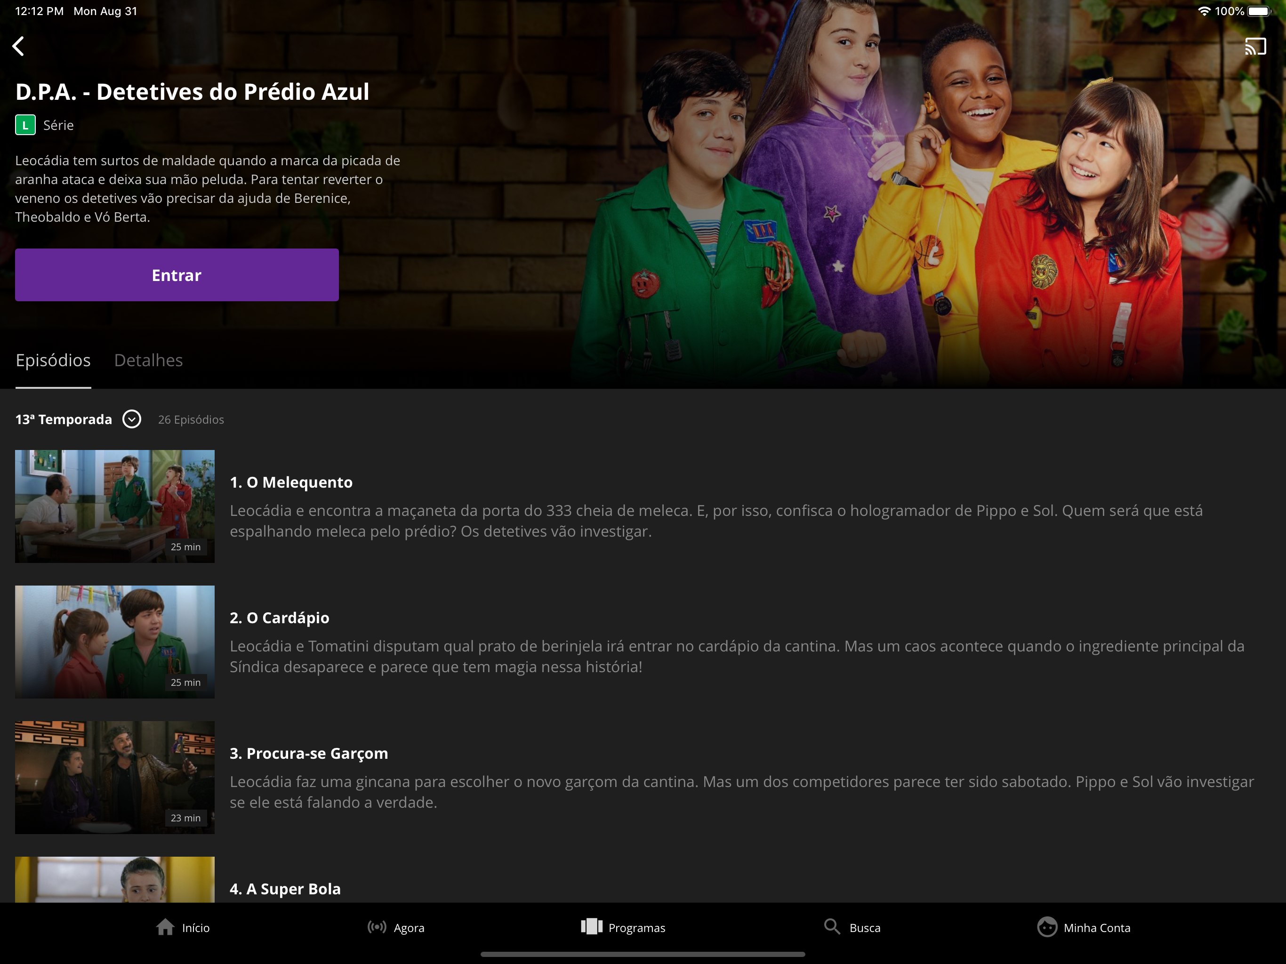The image size is (1286, 964).
Task: Switch to the Detalhes tab
Action: tap(148, 361)
